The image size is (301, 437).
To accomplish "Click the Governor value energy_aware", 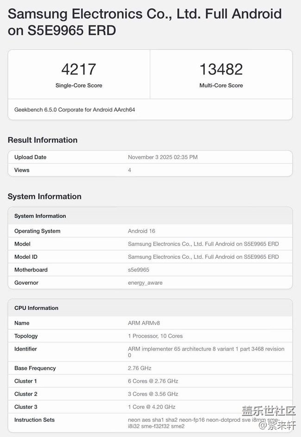I will [x=145, y=283].
